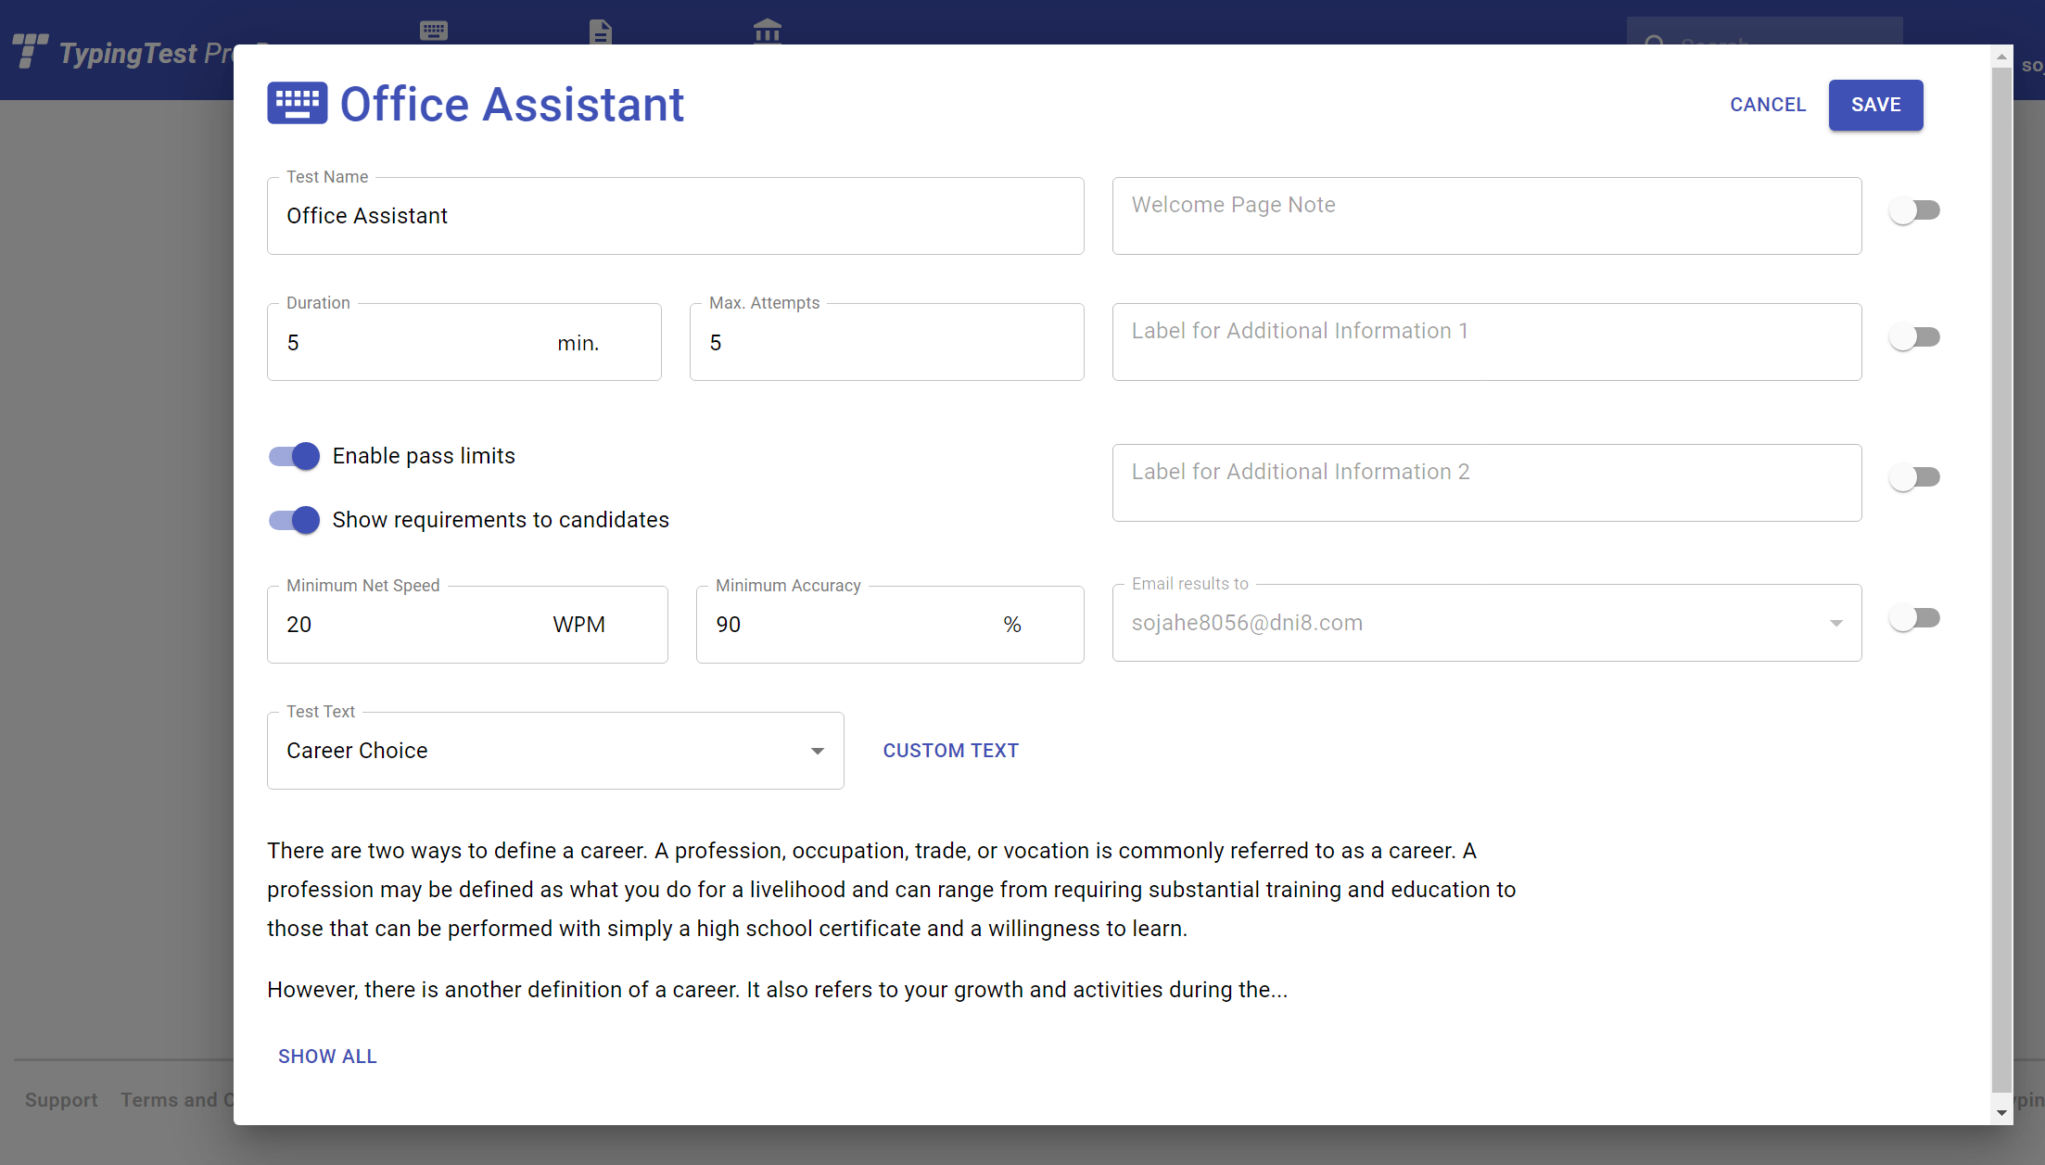
Task: Click CUSTOM TEXT to add custom passage
Action: [949, 750]
